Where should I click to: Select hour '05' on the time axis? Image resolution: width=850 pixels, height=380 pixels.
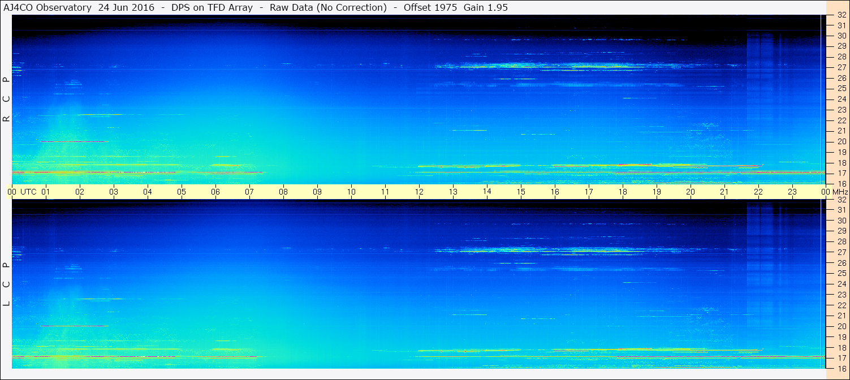point(182,192)
